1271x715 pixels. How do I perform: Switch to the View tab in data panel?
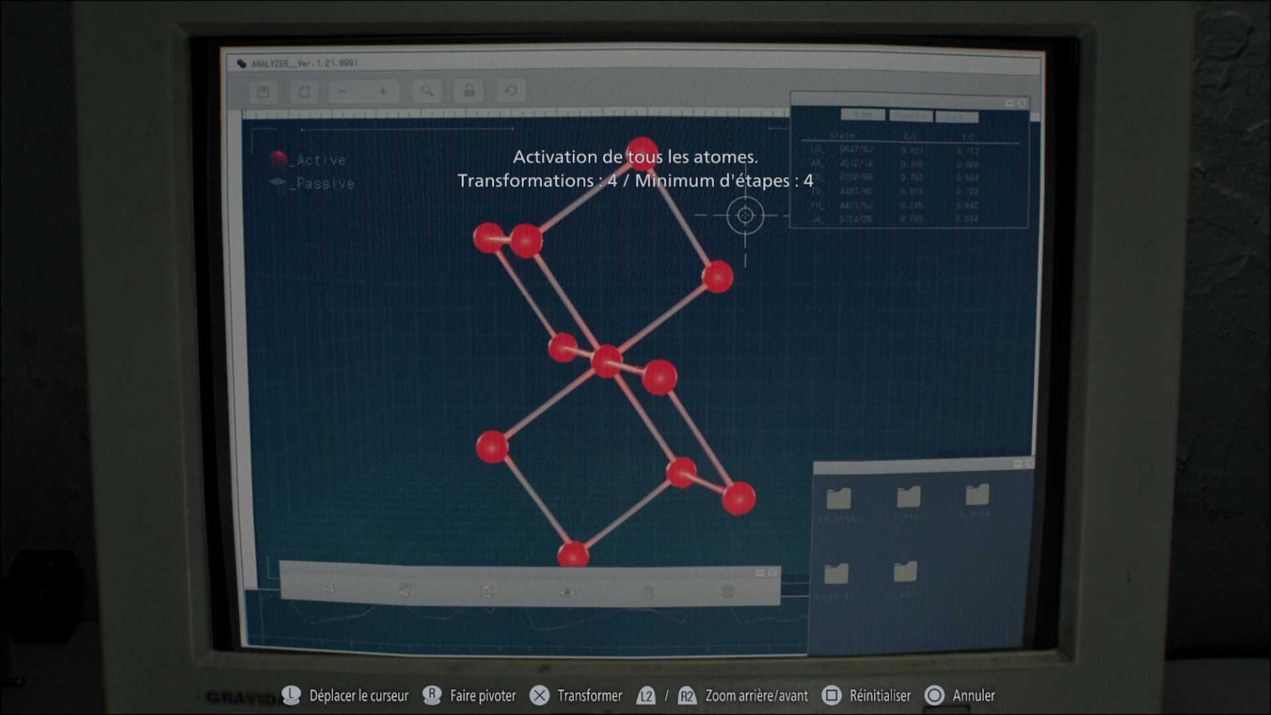(x=863, y=115)
